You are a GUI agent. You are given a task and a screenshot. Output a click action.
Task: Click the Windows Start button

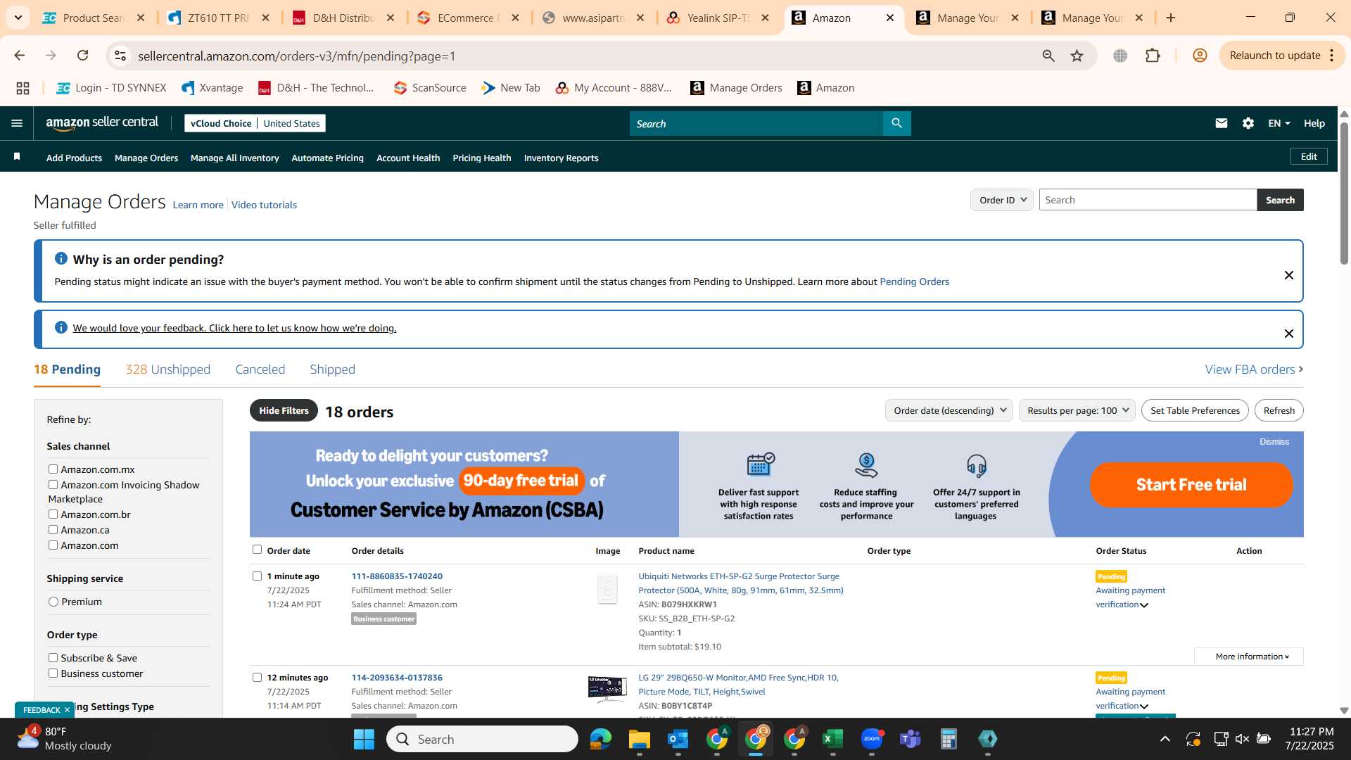pos(364,739)
